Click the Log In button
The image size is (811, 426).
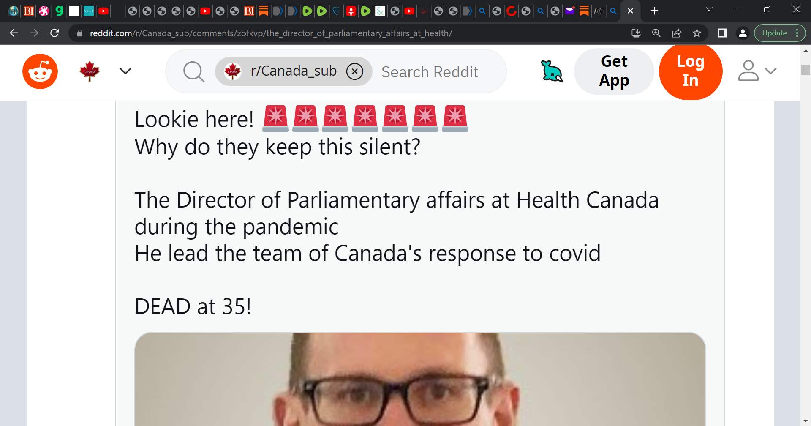(691, 71)
